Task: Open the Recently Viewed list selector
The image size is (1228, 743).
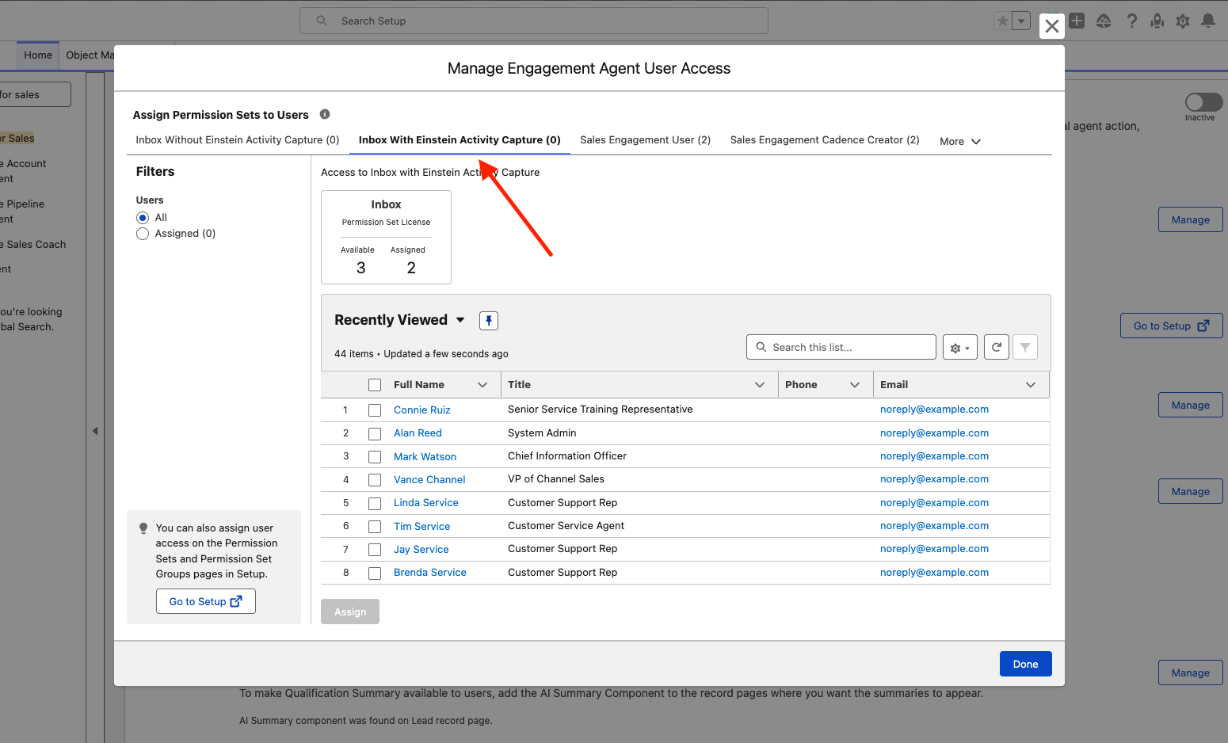Action: click(460, 320)
